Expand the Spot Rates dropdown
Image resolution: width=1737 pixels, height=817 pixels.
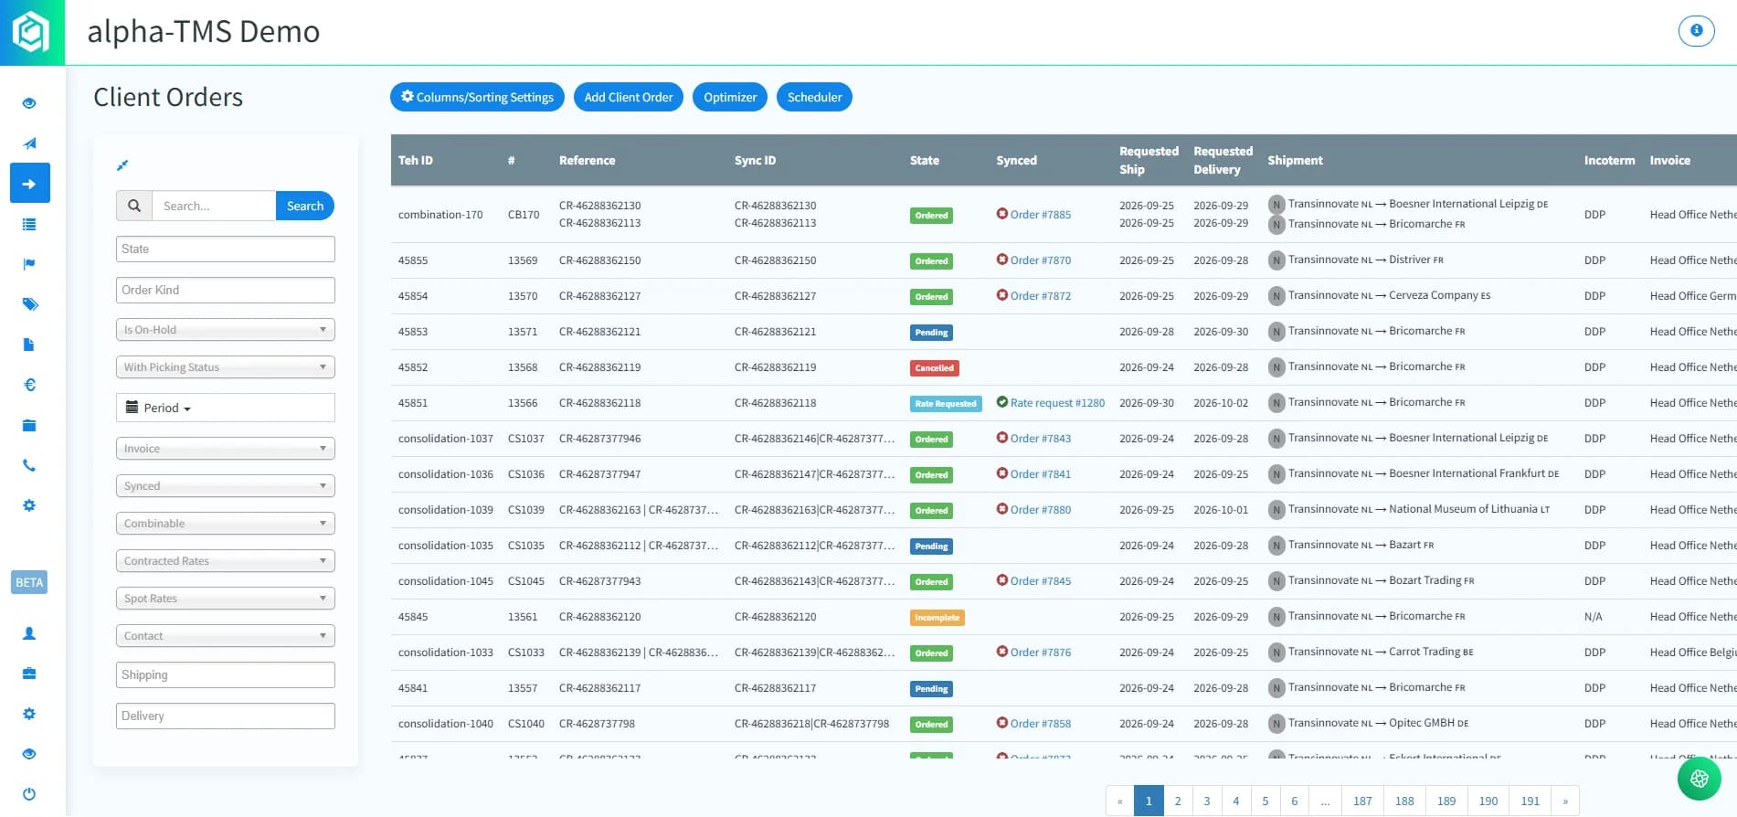226,599
